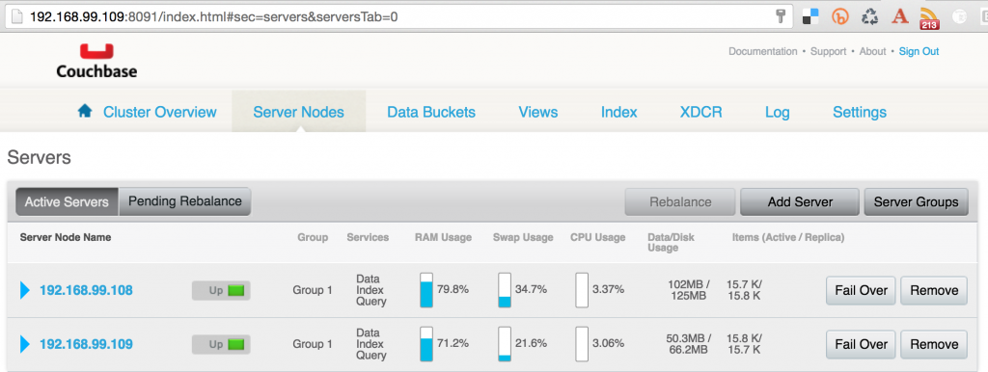Screen dimensions: 988x372
Task: Click the 15.7 K/ 15.8 K items value
Action: click(744, 290)
